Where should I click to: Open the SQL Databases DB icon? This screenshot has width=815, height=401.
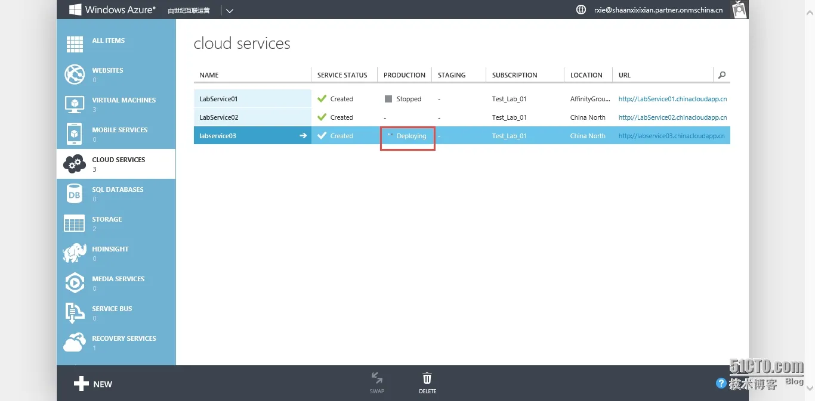click(x=75, y=194)
